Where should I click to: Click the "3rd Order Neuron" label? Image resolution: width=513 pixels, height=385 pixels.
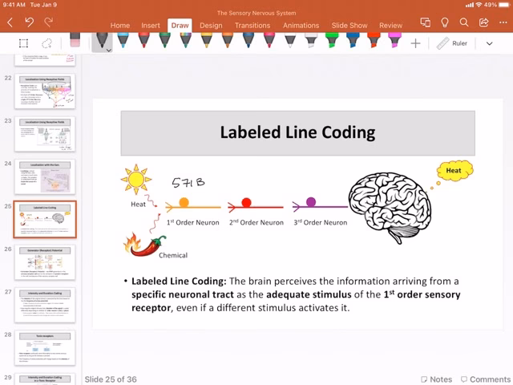click(321, 222)
